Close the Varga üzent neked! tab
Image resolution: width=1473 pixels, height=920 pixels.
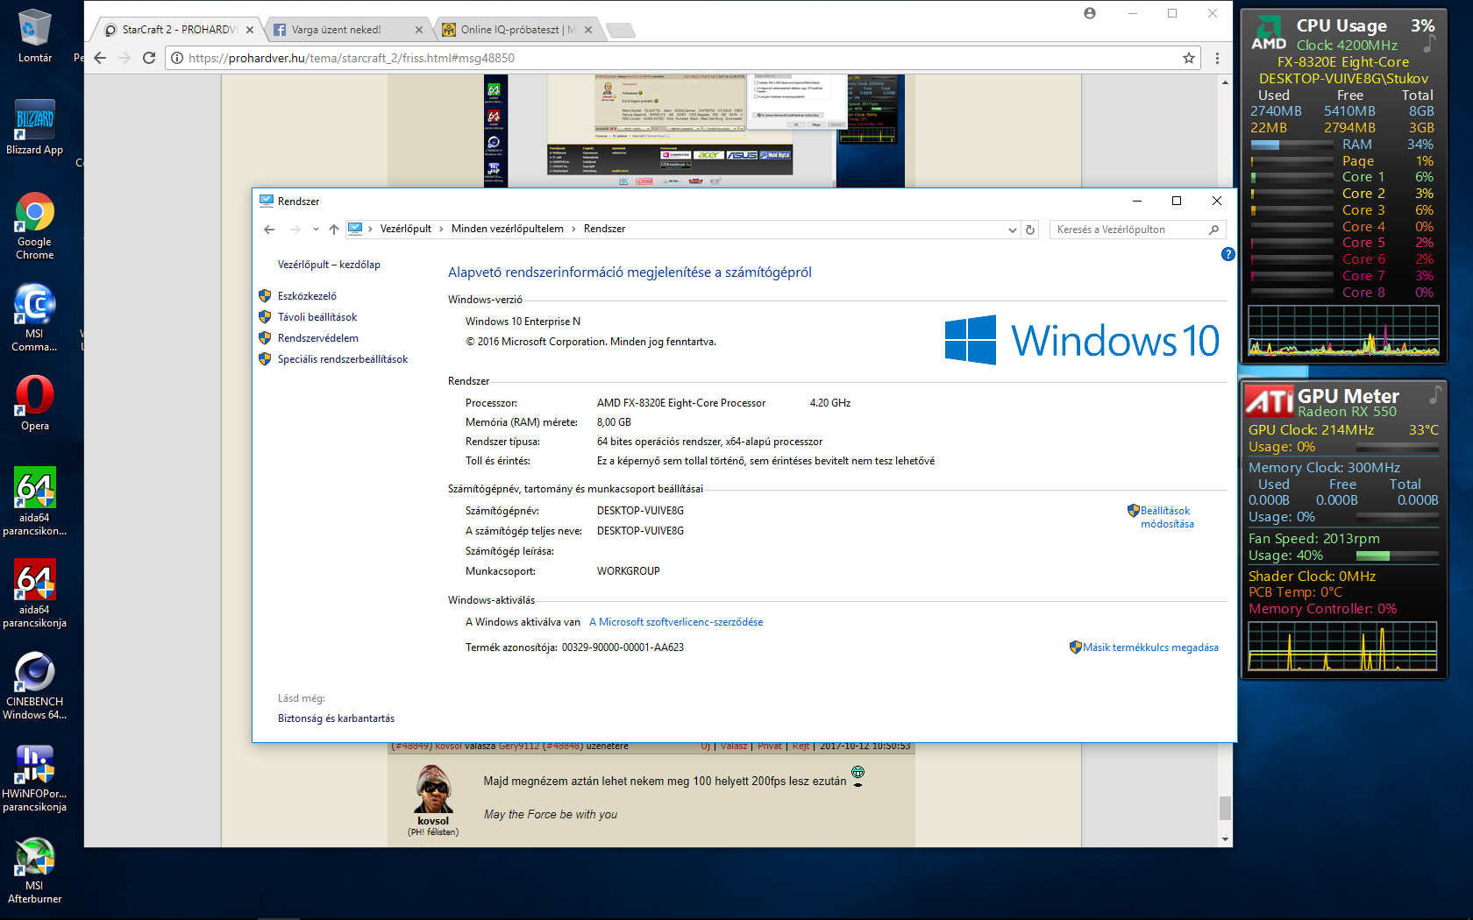tap(419, 30)
